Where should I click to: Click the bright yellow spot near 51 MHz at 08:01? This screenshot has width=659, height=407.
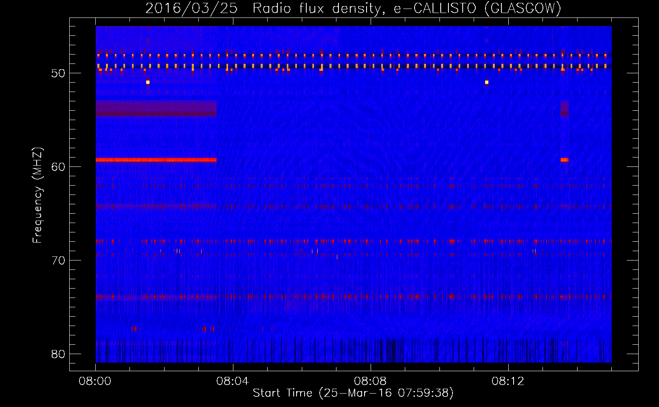148,82
